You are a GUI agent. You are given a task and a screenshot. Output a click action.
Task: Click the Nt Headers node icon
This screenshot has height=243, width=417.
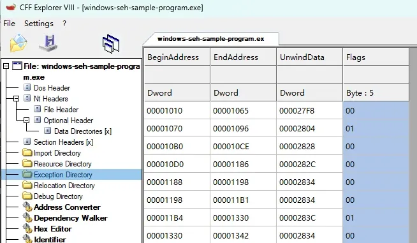27,98
